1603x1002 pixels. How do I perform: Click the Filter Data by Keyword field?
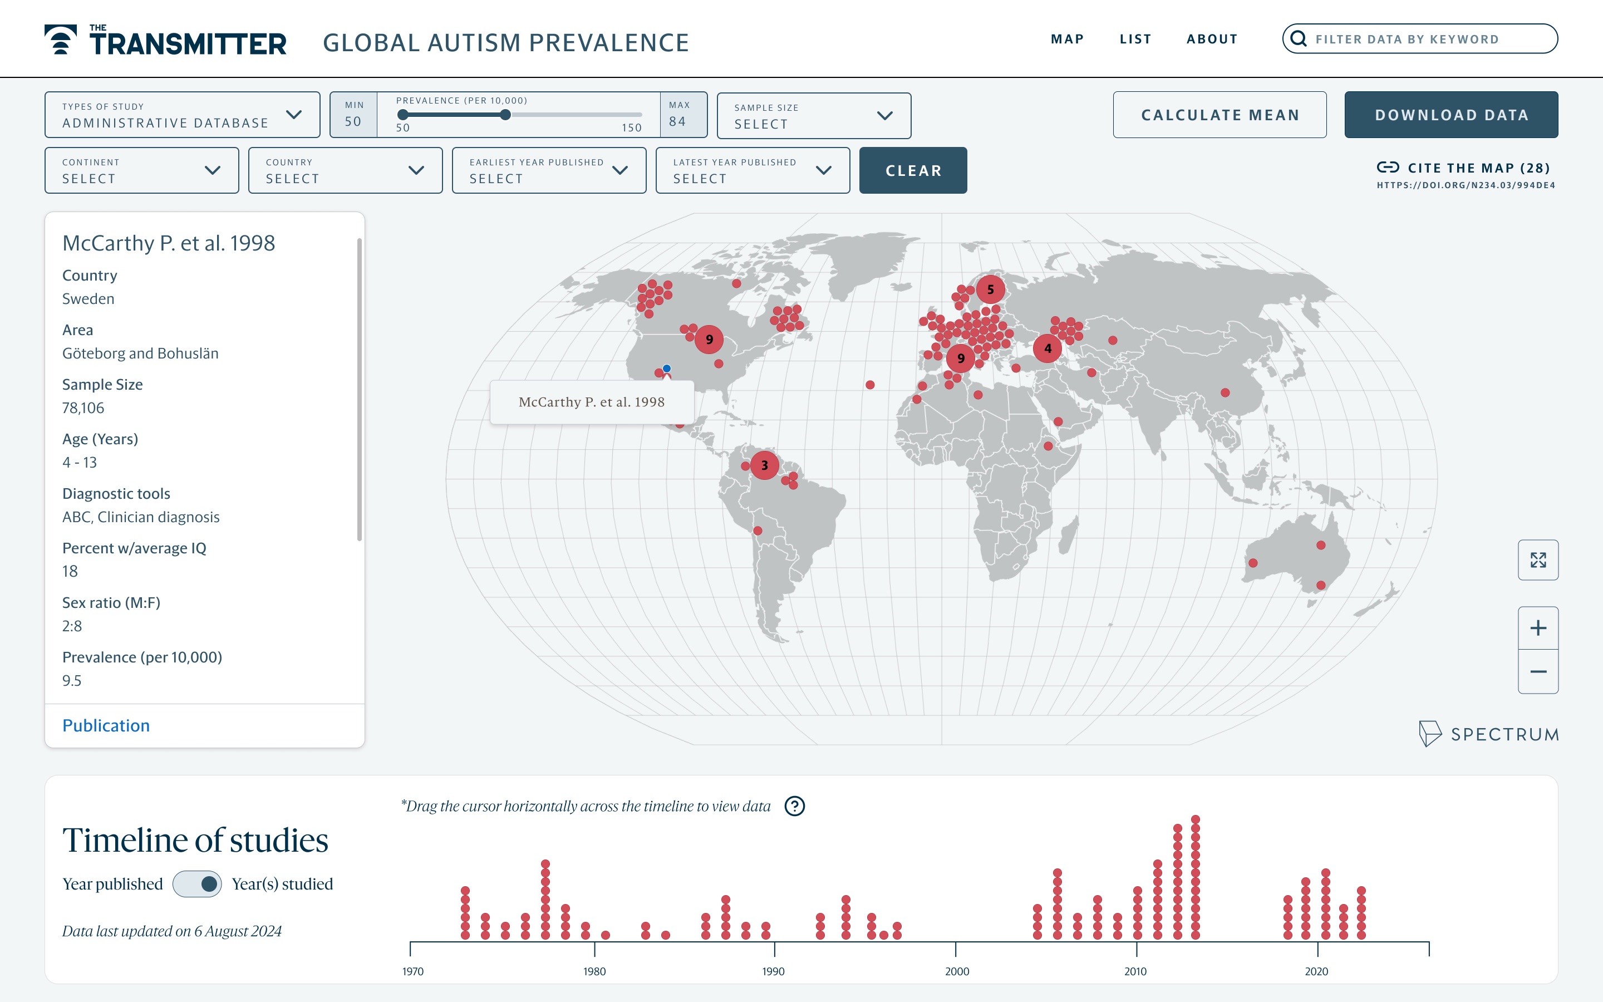pyautogui.click(x=1419, y=39)
